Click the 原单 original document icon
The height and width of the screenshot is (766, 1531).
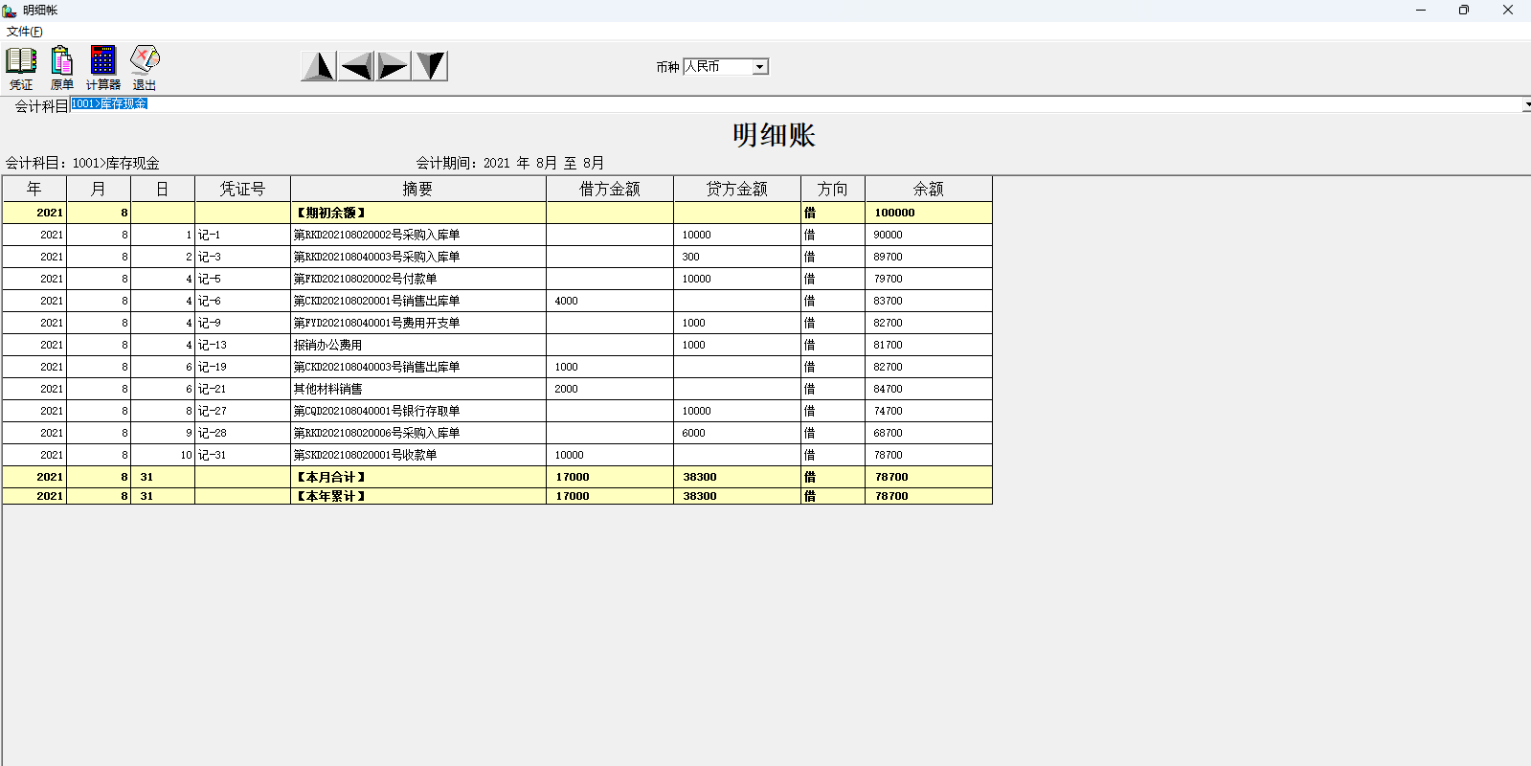coord(61,67)
